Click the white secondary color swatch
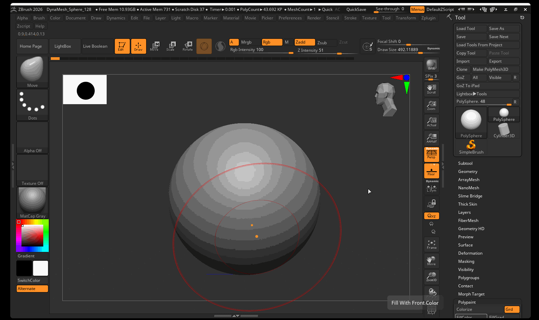Image resolution: width=539 pixels, height=320 pixels. point(41,268)
